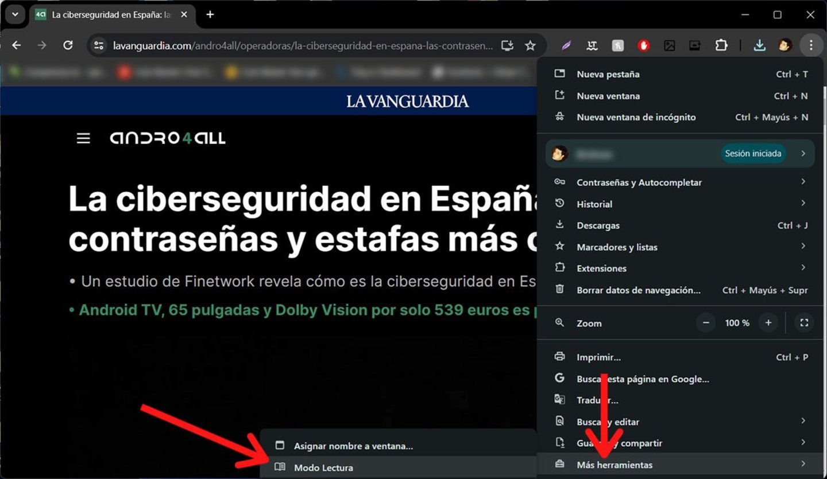Go to the Andro4all logo home
The height and width of the screenshot is (479, 827).
click(168, 138)
